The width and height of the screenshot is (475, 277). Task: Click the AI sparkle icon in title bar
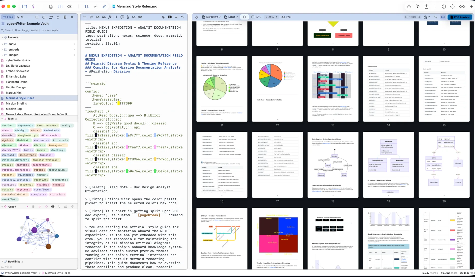33,6
